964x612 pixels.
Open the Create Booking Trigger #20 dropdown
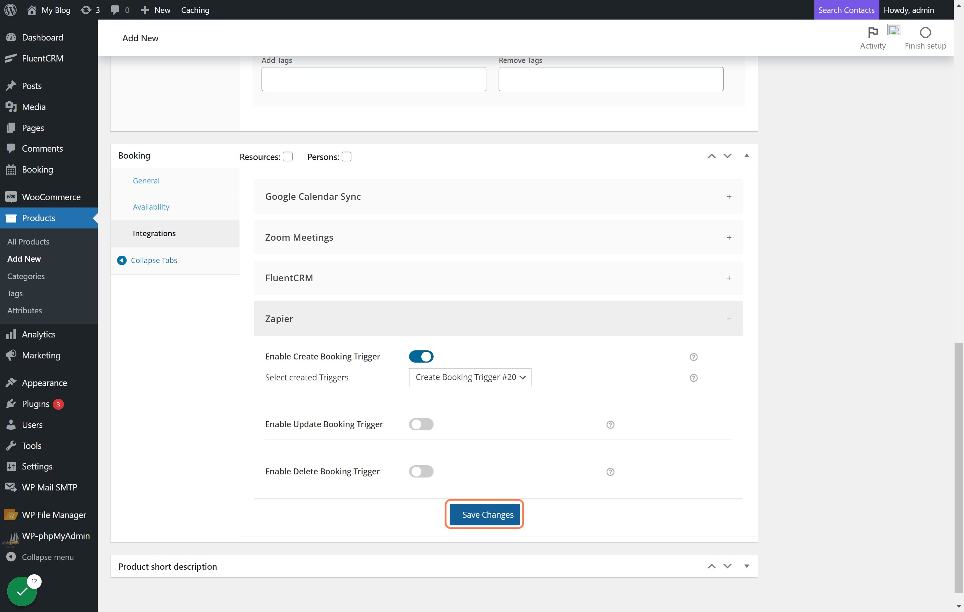470,377
